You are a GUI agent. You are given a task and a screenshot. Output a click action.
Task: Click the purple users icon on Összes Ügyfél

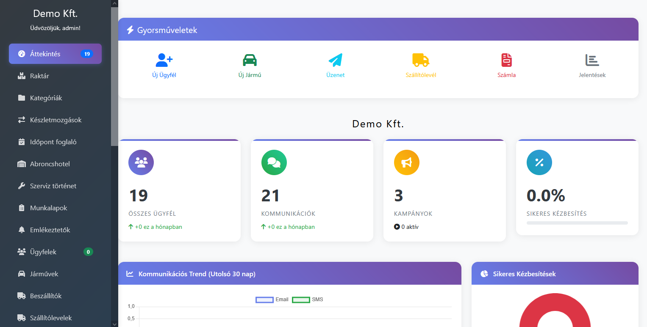141,162
